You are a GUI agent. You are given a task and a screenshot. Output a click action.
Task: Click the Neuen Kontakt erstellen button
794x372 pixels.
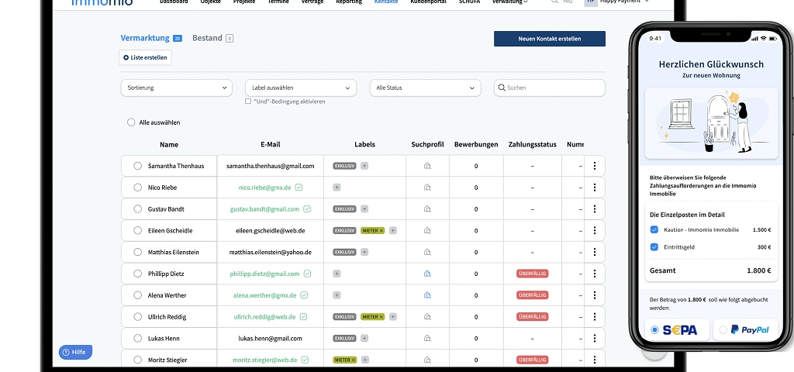pos(550,39)
